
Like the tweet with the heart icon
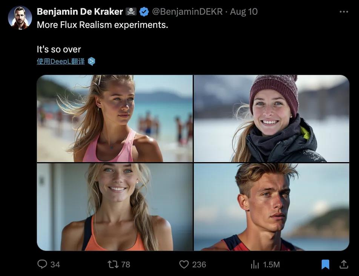coord(184,264)
